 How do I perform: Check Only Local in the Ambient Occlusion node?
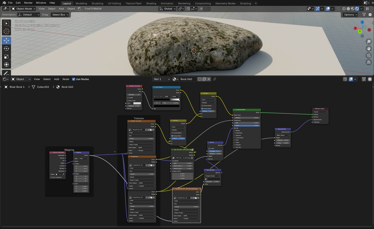128,100
